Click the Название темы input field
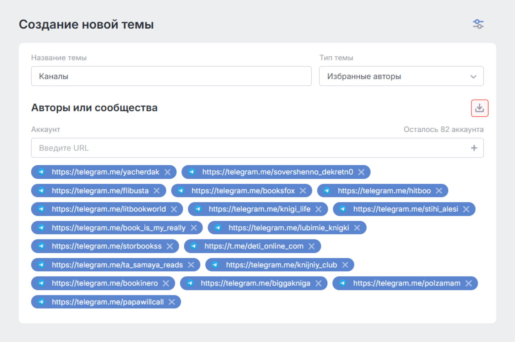The image size is (515, 342). [x=171, y=76]
